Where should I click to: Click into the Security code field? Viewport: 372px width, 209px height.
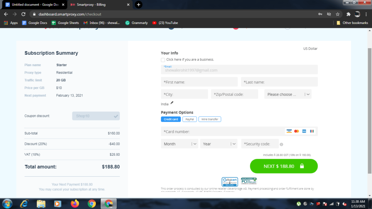260,144
